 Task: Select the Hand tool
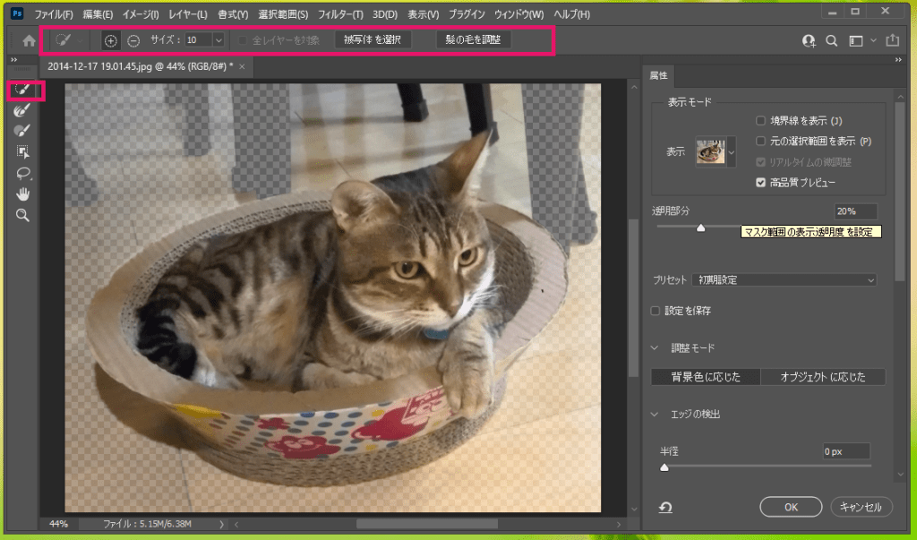point(22,194)
